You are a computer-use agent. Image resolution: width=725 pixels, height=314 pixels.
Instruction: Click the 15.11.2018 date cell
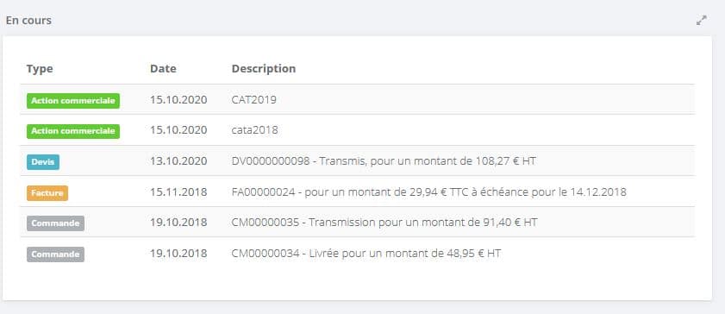coord(178,192)
